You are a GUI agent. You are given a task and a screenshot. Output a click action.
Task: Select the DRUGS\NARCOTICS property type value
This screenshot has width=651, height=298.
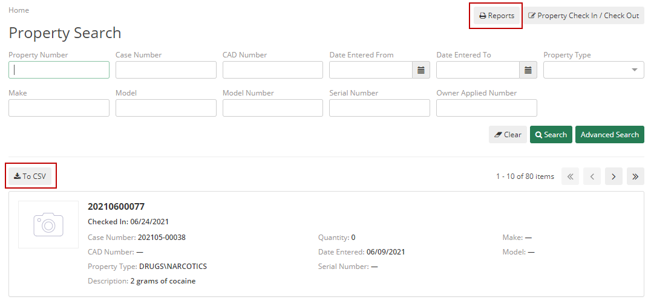tap(172, 267)
